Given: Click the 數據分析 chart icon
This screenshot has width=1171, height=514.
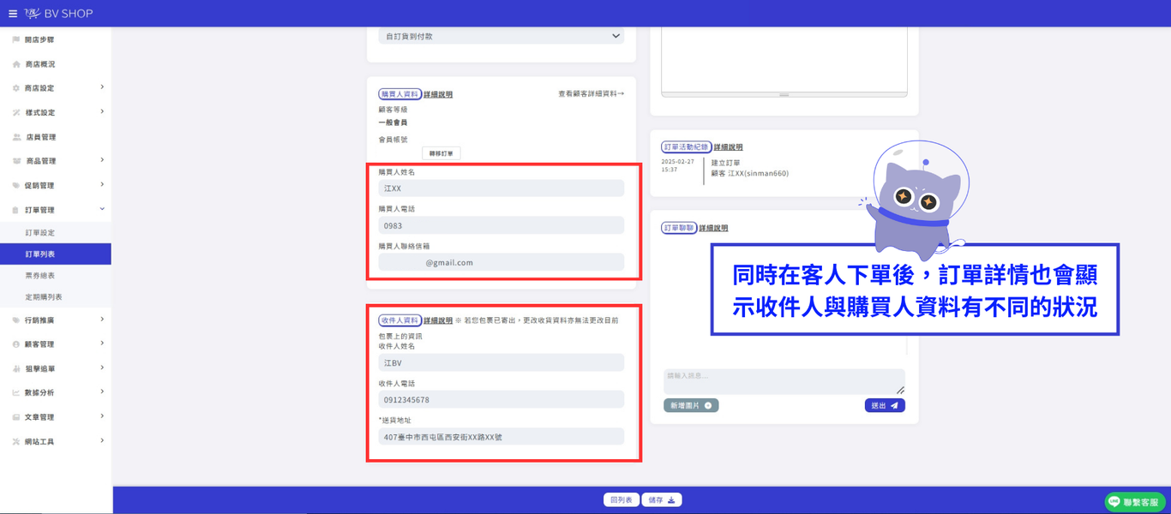Looking at the screenshot, I should (16, 393).
